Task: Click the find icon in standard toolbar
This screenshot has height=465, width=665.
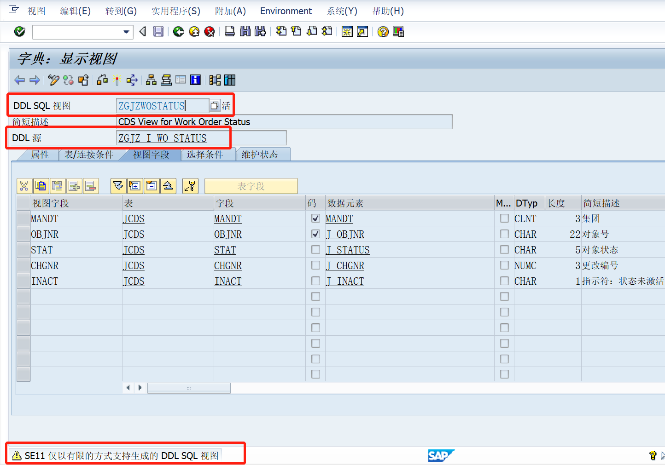Action: (x=245, y=31)
